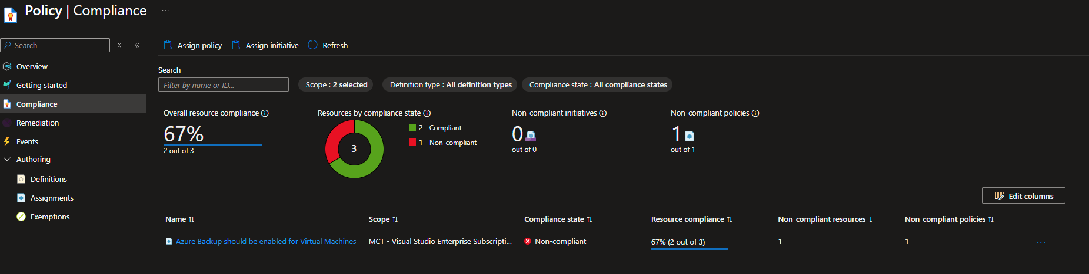The image size is (1089, 274).
Task: Click the Assign policy toolbar icon
Action: [168, 45]
